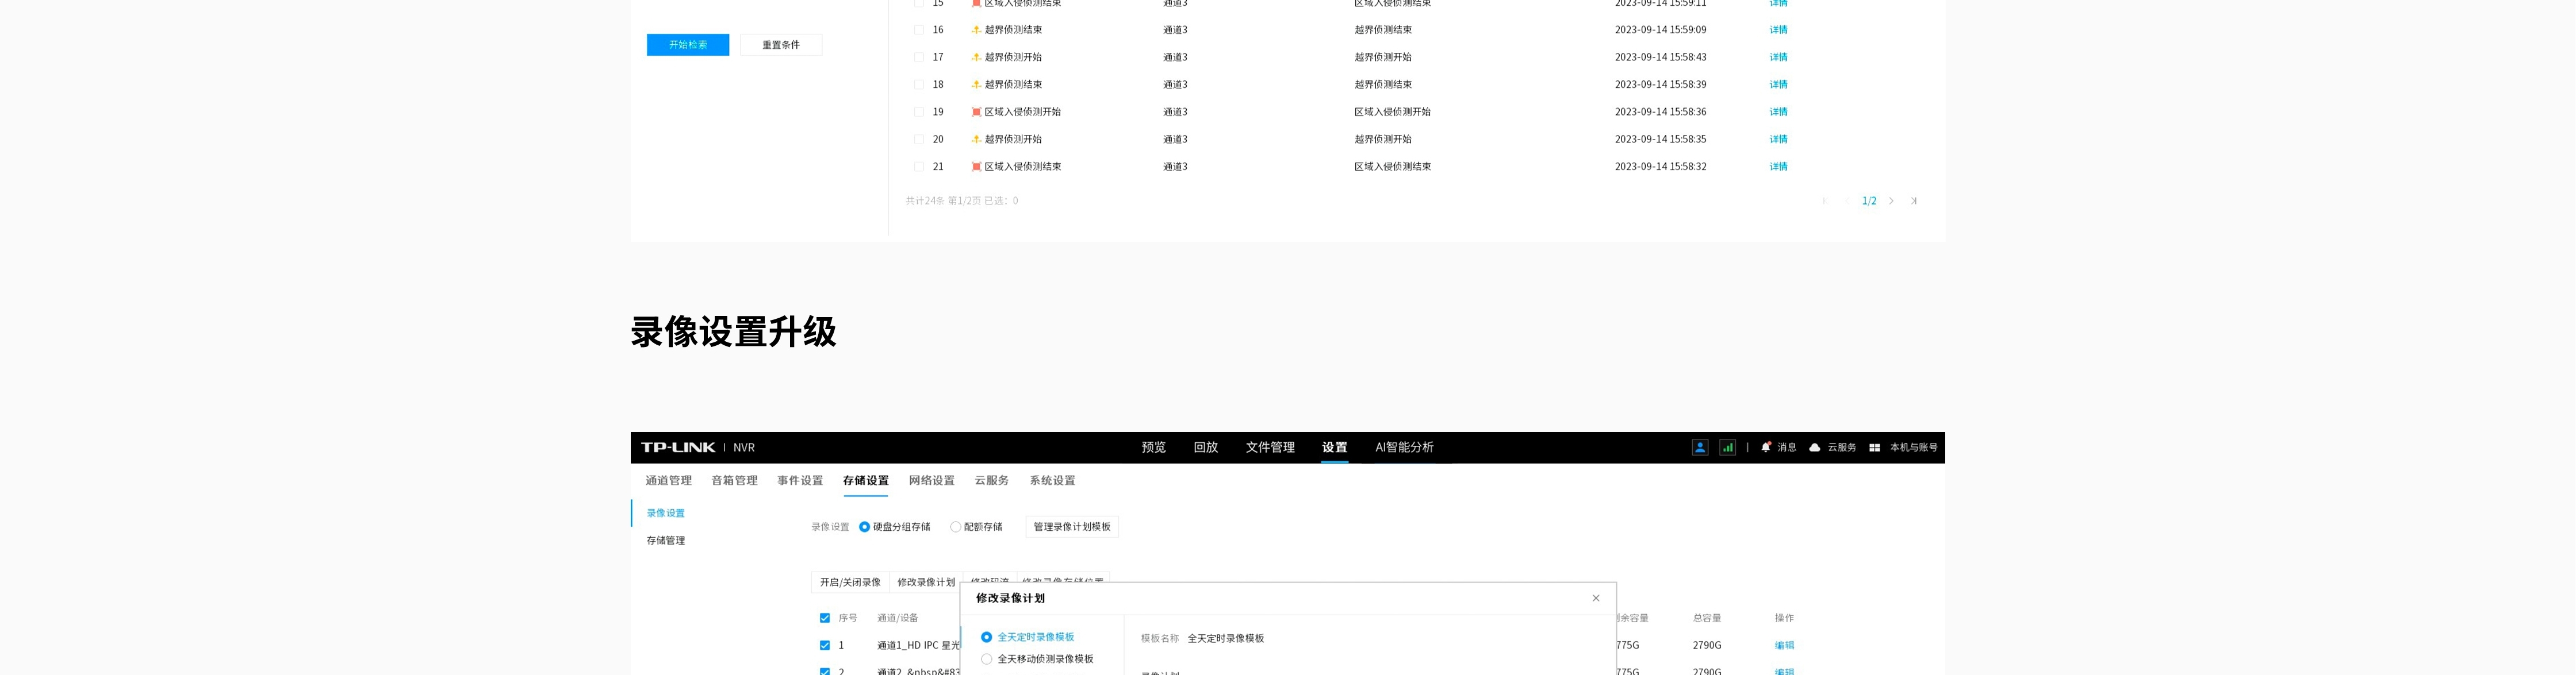Tick the checkbox for event row 18
The height and width of the screenshot is (675, 2576).
point(919,85)
